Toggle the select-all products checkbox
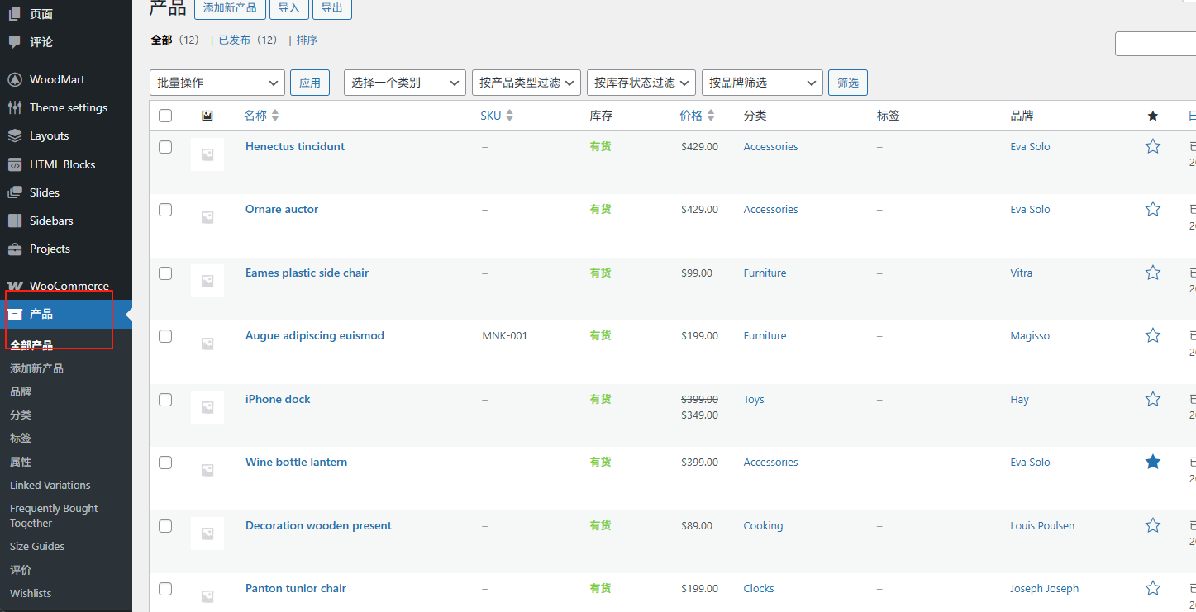Screen dimensions: 1196x612 (165, 116)
